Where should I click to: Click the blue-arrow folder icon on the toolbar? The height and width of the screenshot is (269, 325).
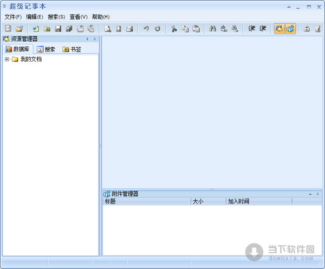(x=36, y=28)
